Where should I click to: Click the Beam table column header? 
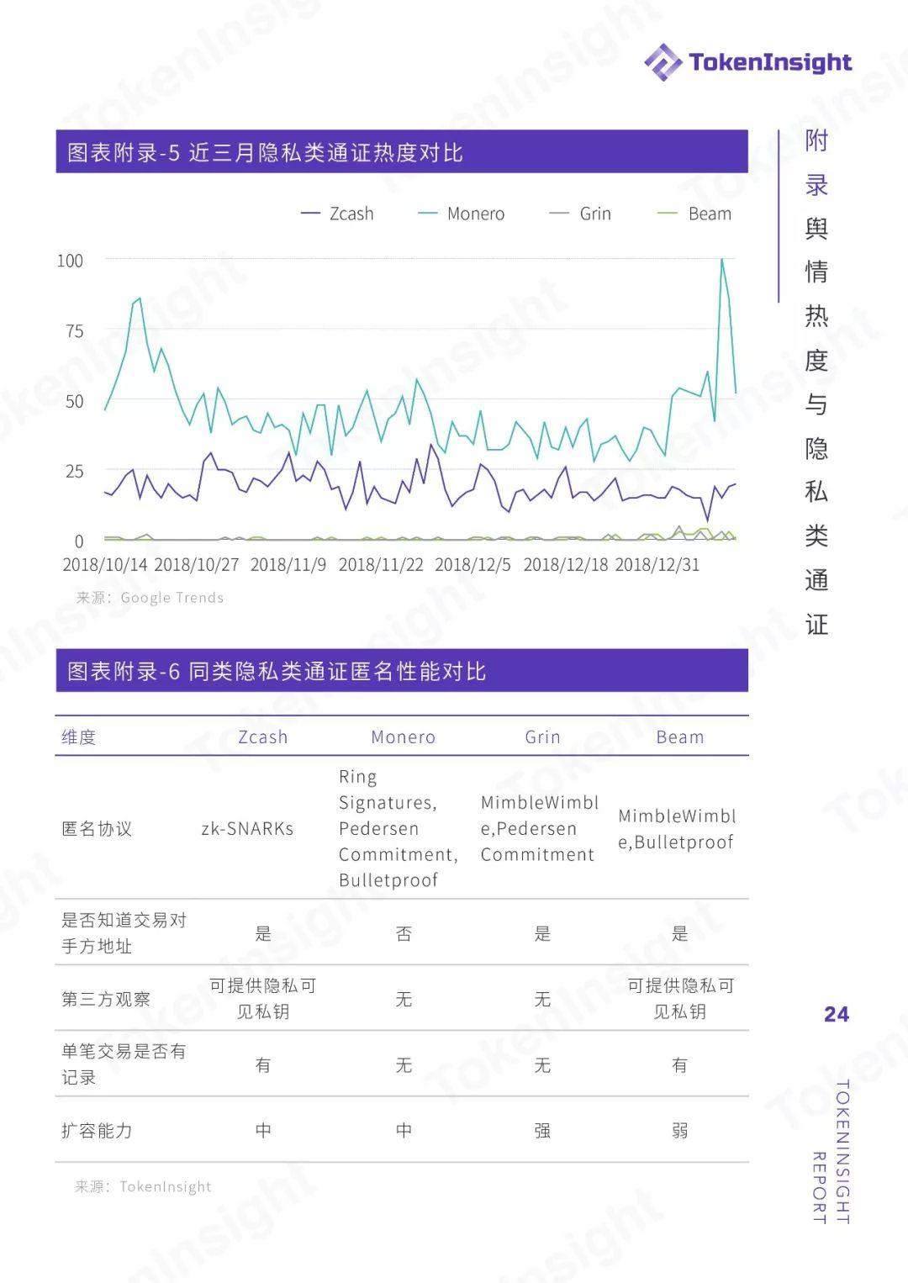[680, 737]
